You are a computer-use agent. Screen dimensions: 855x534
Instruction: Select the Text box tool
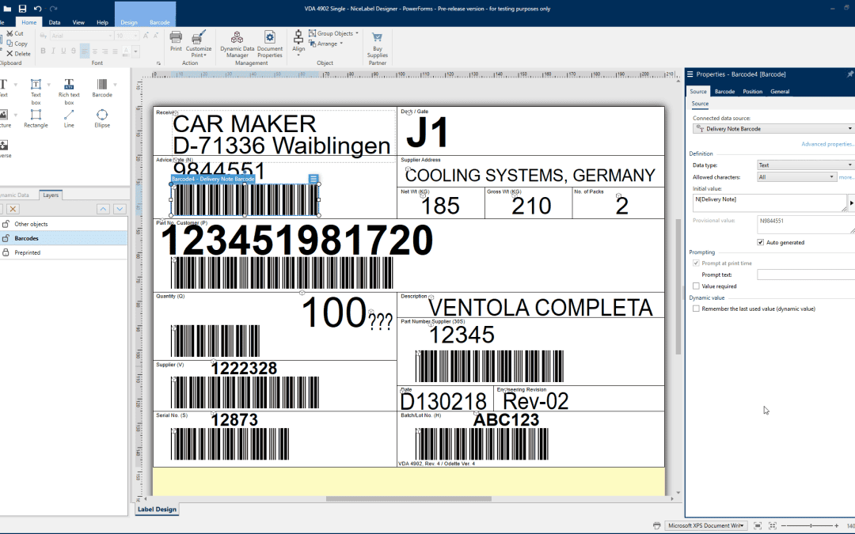click(36, 92)
